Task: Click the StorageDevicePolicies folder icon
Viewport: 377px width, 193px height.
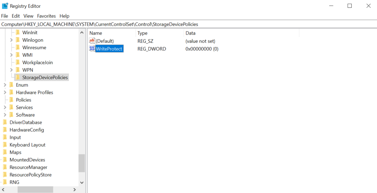Action: point(18,77)
